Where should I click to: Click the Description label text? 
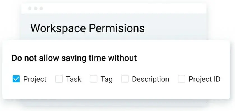click(151, 79)
